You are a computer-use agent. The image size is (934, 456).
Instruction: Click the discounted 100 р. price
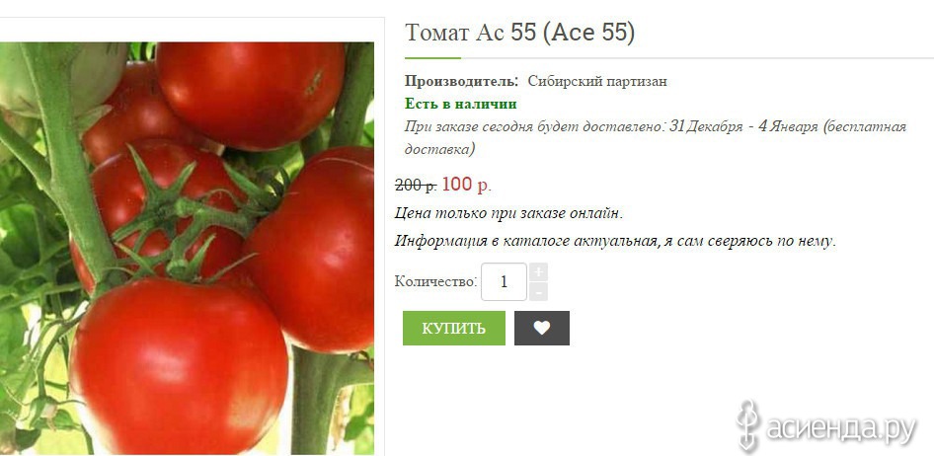click(467, 186)
